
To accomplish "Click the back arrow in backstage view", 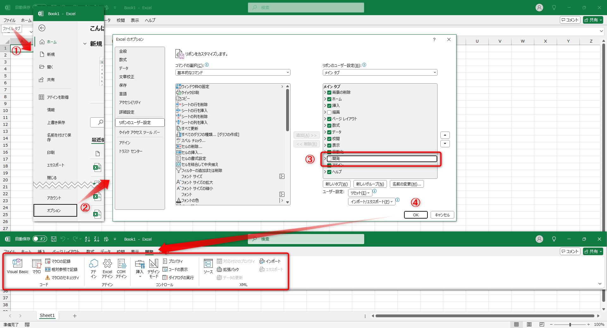I will pyautogui.click(x=42, y=28).
